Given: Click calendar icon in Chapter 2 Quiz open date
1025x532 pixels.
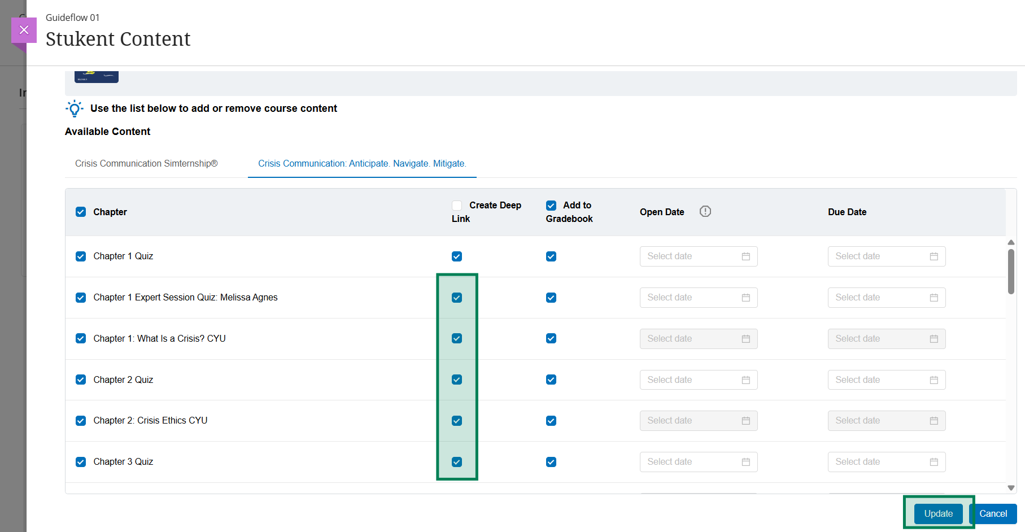Looking at the screenshot, I should tap(745, 380).
